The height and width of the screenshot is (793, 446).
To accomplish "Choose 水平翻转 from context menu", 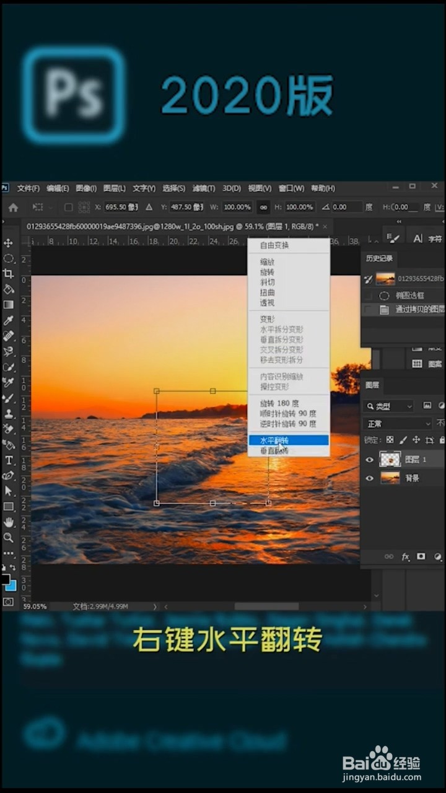I will (x=289, y=440).
